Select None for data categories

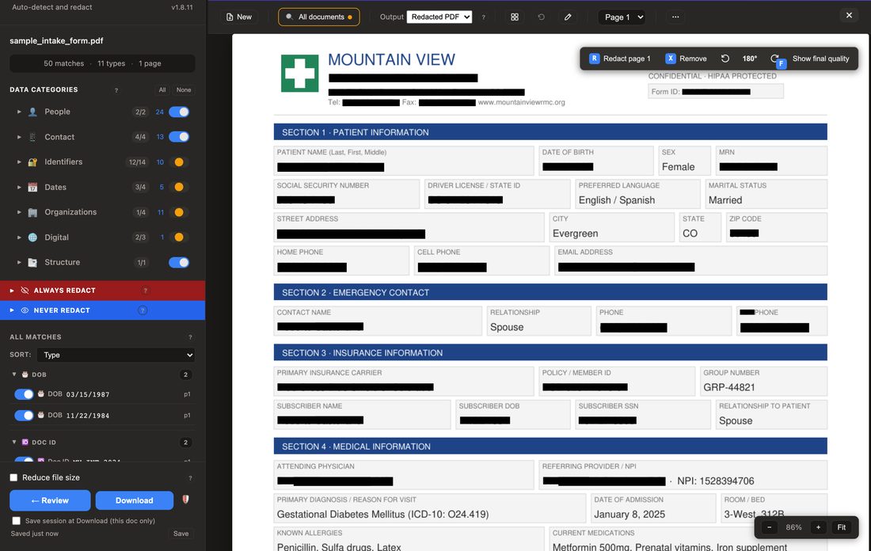pos(184,90)
